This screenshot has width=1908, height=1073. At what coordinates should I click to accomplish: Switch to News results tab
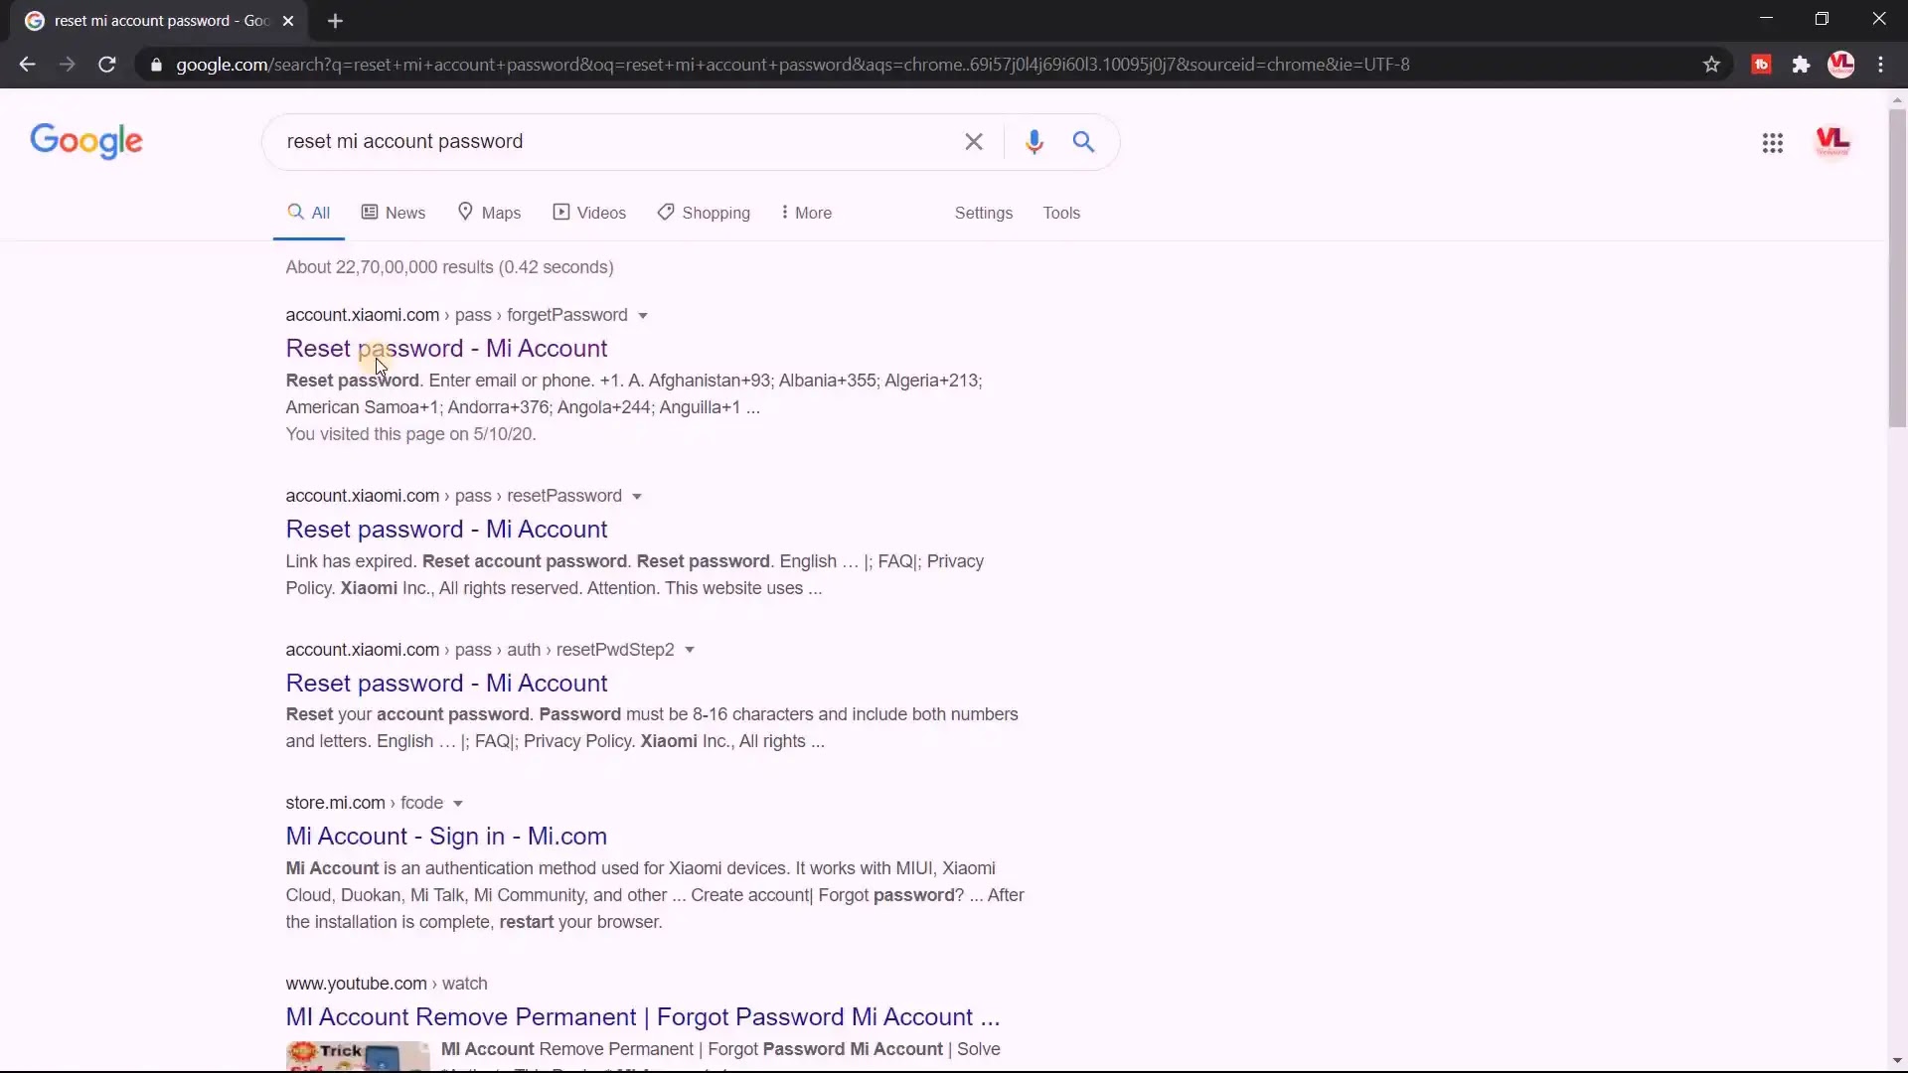(394, 213)
